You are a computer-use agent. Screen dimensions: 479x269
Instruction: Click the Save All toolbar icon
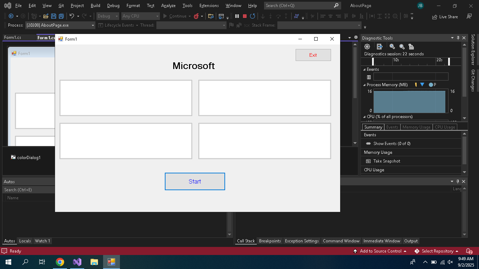(x=61, y=16)
